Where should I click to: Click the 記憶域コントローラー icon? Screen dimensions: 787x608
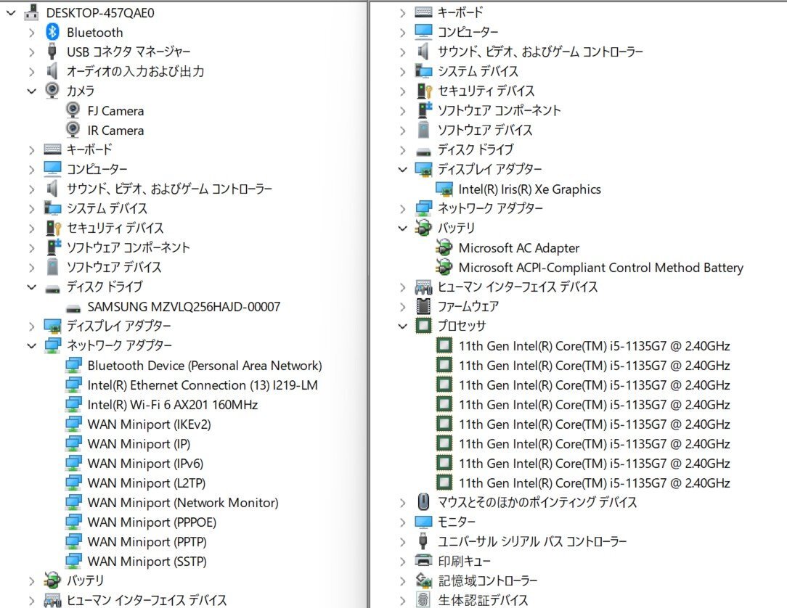(x=423, y=580)
